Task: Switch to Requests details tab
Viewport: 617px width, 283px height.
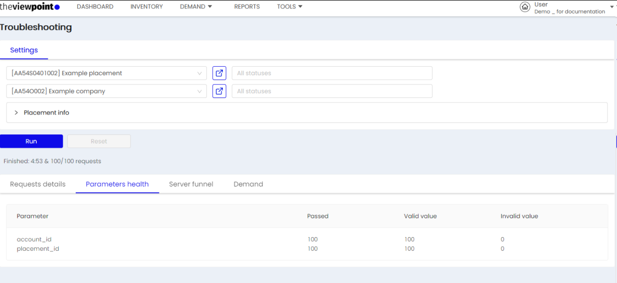Action: click(x=38, y=184)
